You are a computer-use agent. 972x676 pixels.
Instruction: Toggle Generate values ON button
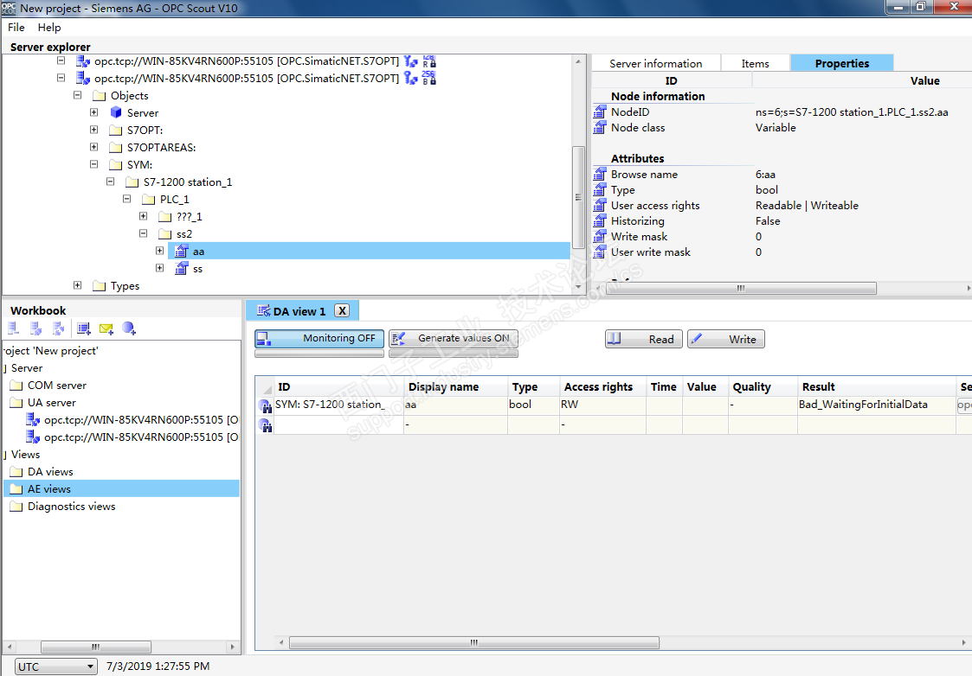pyautogui.click(x=454, y=339)
